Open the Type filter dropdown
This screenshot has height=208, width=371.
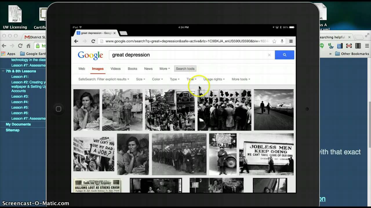point(174,79)
